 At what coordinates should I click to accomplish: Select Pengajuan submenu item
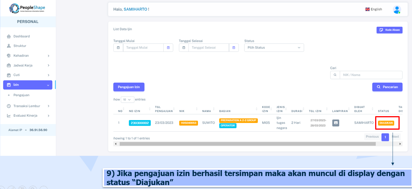click(21, 95)
